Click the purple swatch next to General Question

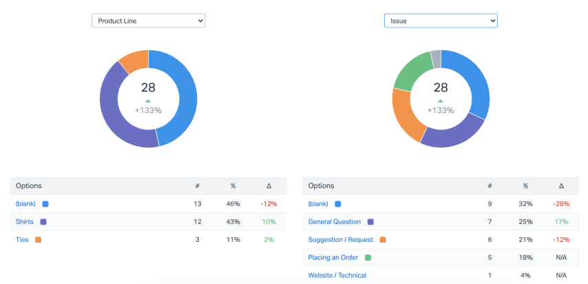pos(370,222)
